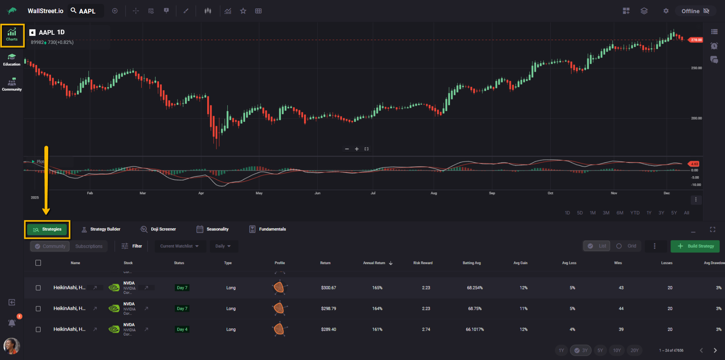Open the settings gear icon

tap(666, 11)
